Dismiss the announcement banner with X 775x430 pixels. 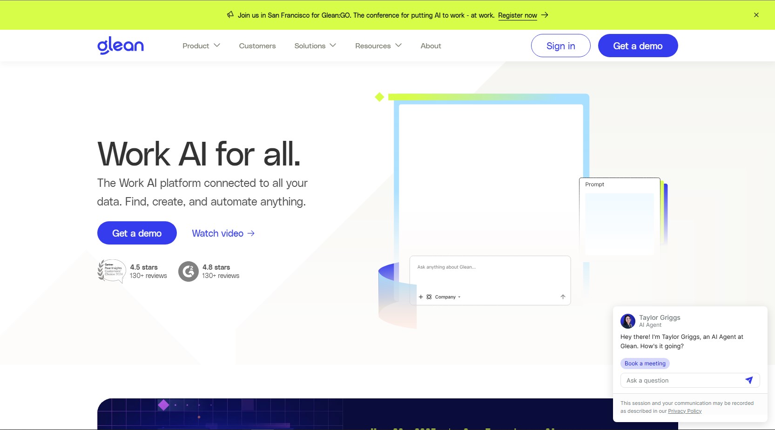coord(756,15)
